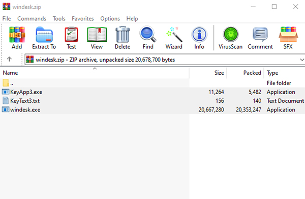Click the archive icon in address bar
Image resolution: width=305 pixels, height=199 pixels.
[x=30, y=60]
